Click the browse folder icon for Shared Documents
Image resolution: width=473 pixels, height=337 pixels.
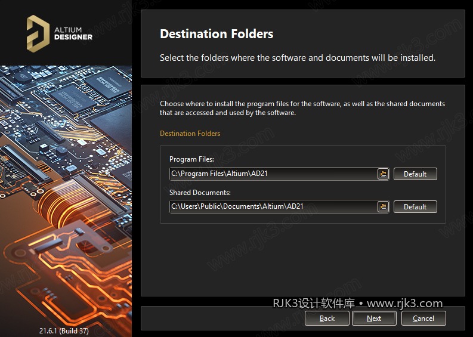[383, 206]
